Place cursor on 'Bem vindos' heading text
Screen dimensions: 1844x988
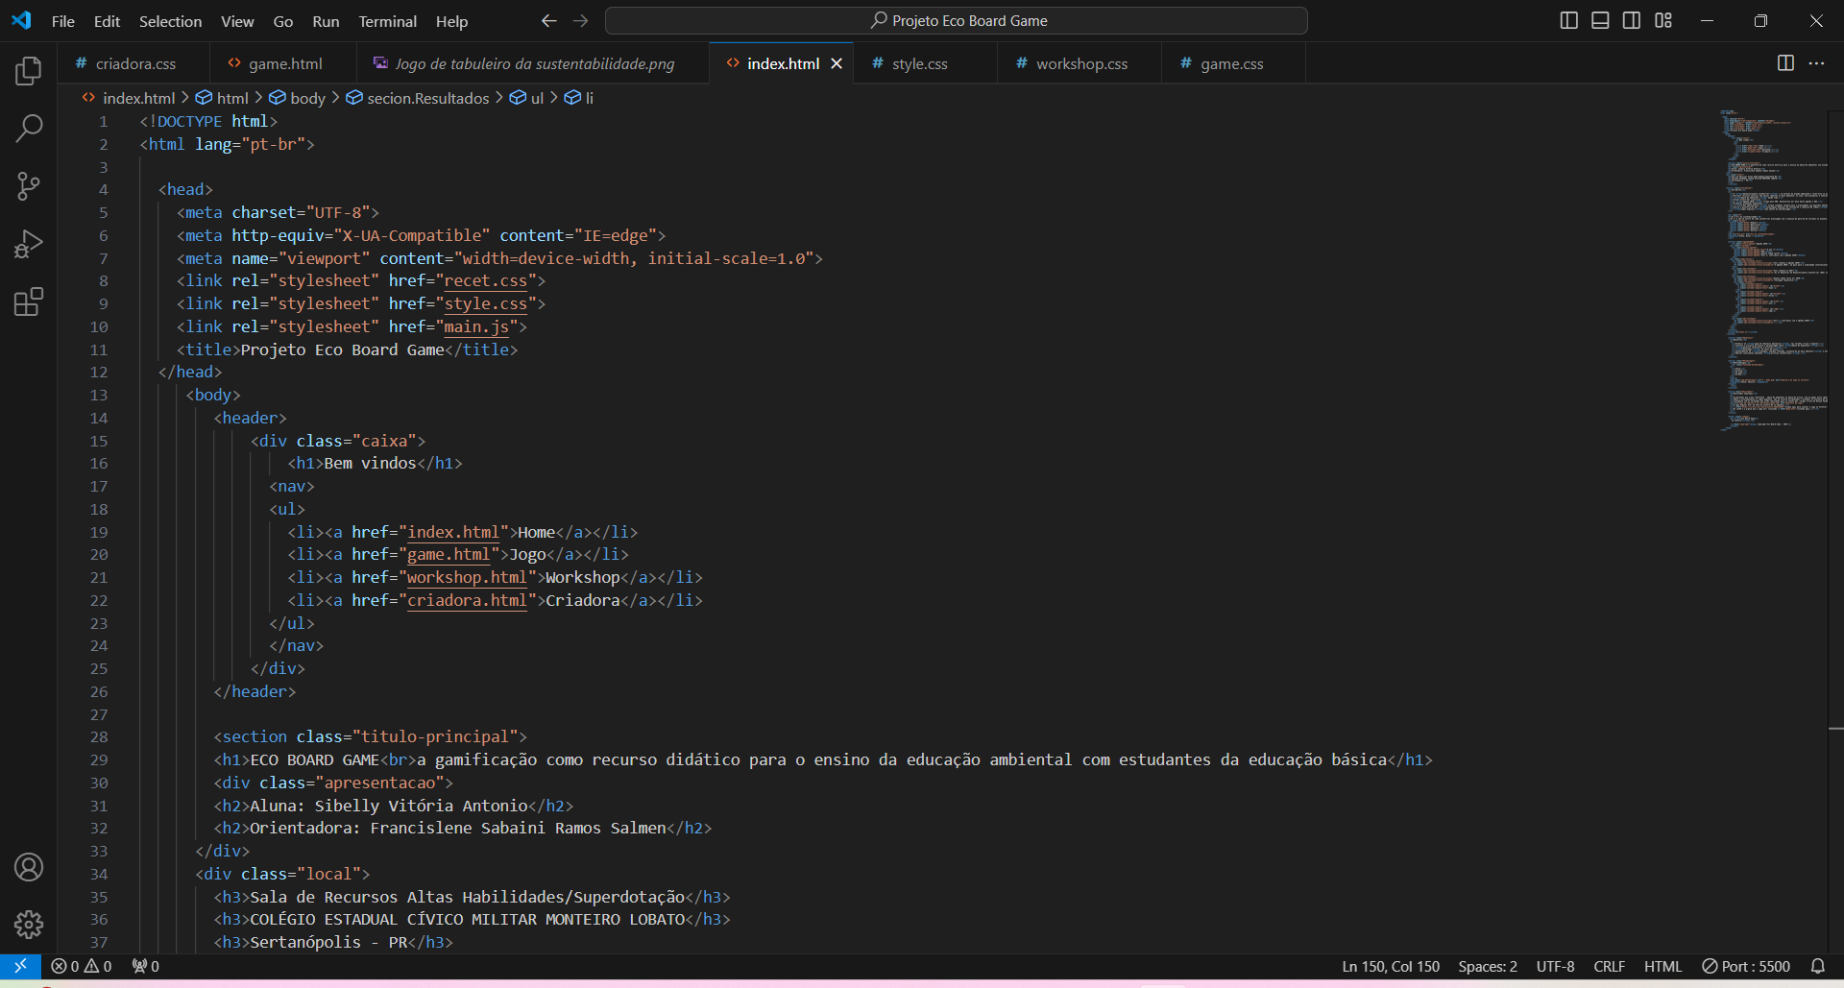(370, 463)
